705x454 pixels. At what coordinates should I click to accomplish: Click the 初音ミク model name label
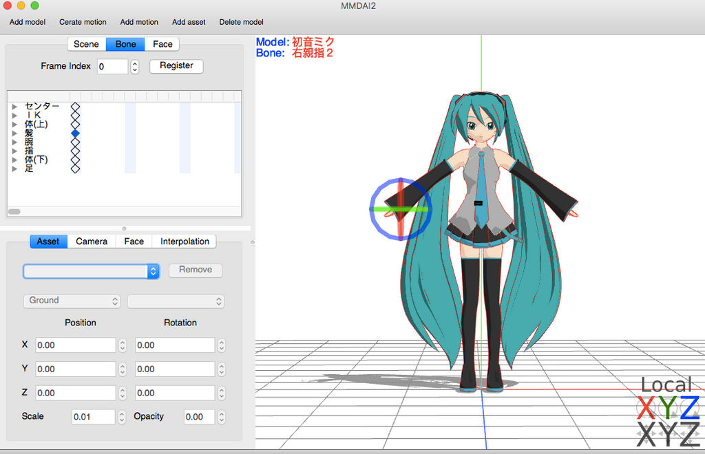pos(313,42)
